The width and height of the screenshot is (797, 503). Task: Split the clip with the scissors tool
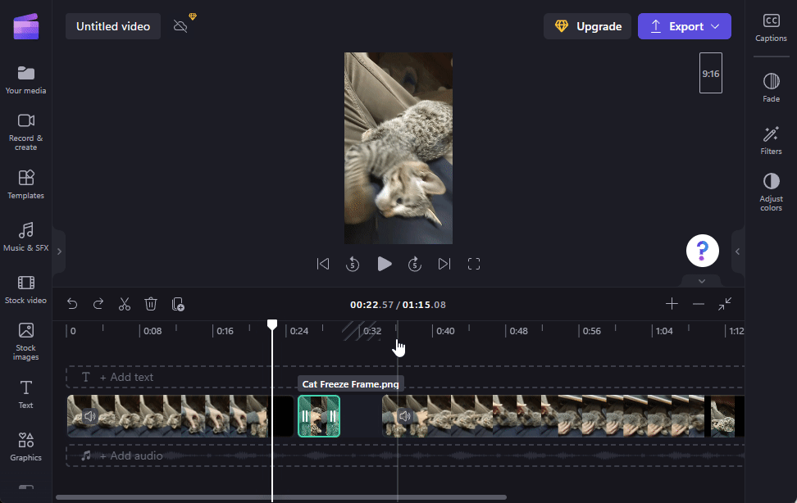click(x=125, y=304)
